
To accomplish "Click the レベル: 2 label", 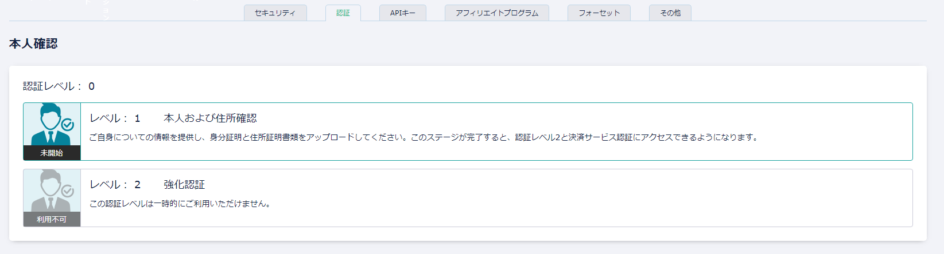I will point(115,185).
